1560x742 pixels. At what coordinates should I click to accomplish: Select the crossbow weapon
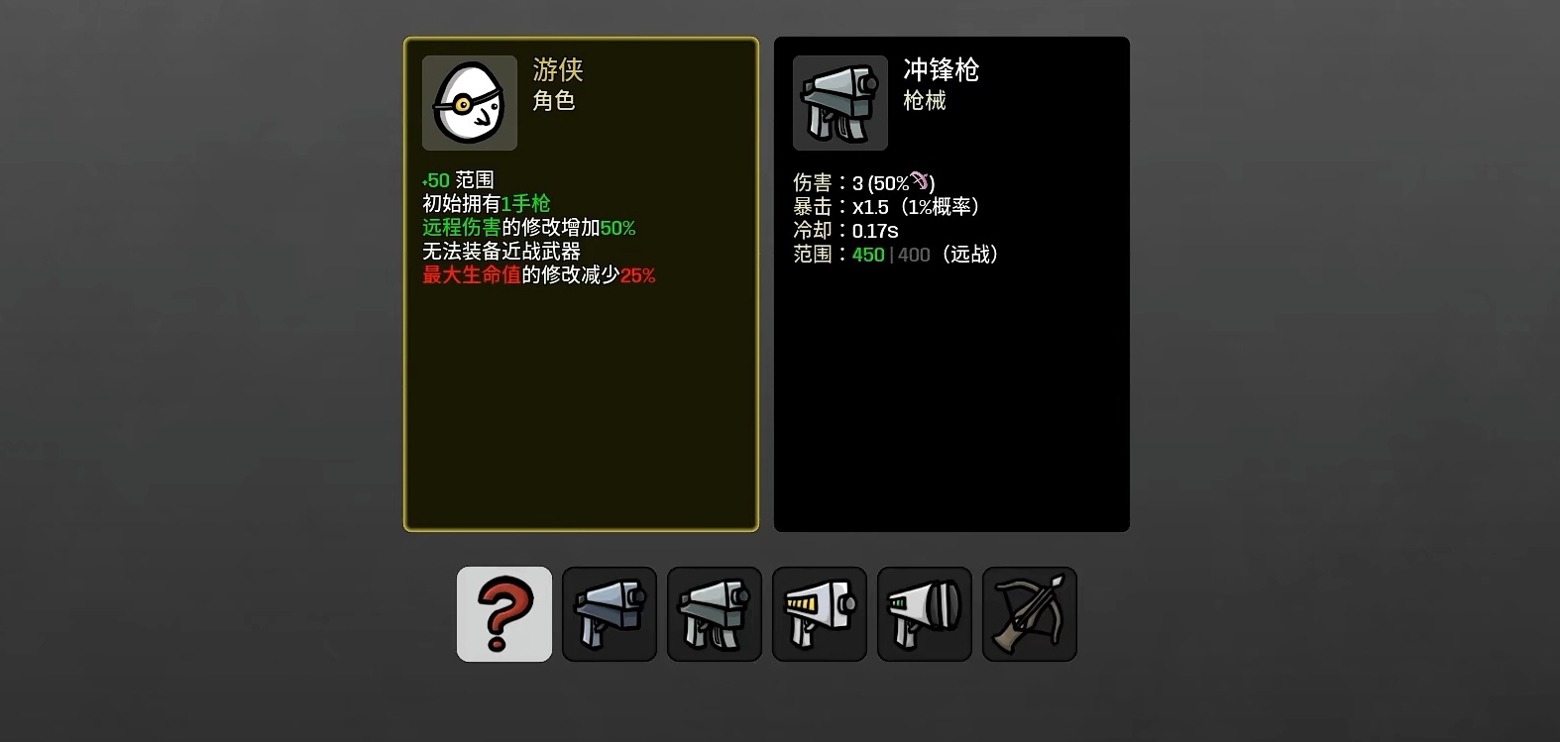coord(1030,614)
